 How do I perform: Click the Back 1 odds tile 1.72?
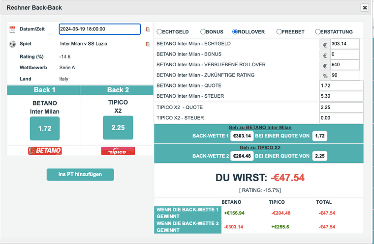coord(44,128)
